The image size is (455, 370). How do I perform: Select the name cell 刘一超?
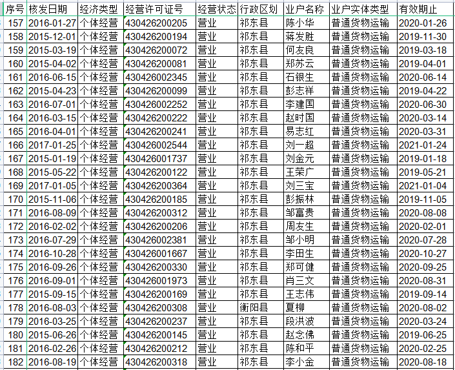point(299,145)
